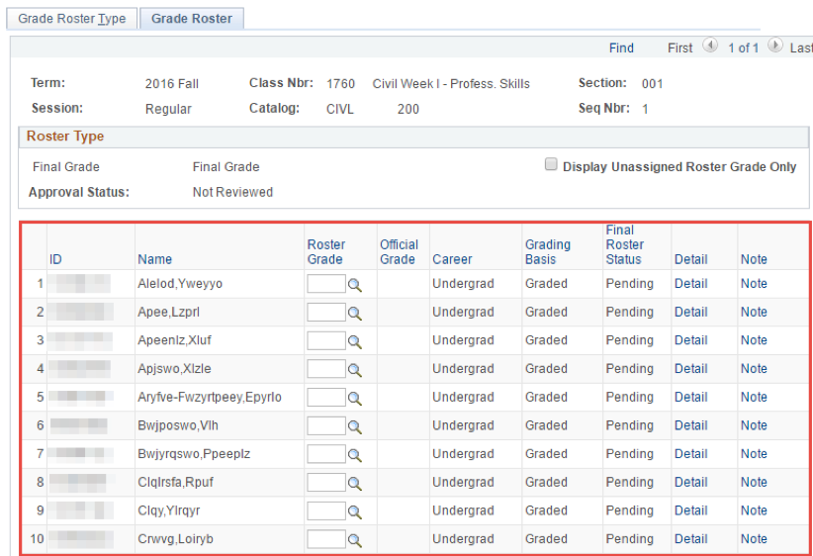
Task: Open Detail link for Alelod,Yweyyo
Action: tap(690, 284)
